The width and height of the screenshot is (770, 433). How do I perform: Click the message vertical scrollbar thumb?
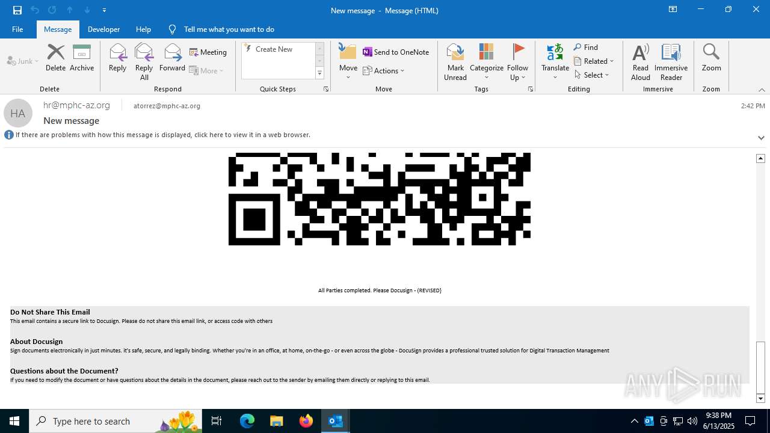click(760, 366)
